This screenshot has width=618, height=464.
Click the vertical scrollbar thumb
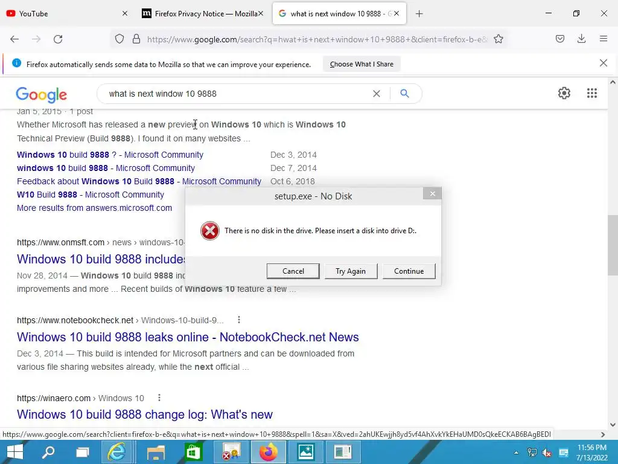pos(613,245)
